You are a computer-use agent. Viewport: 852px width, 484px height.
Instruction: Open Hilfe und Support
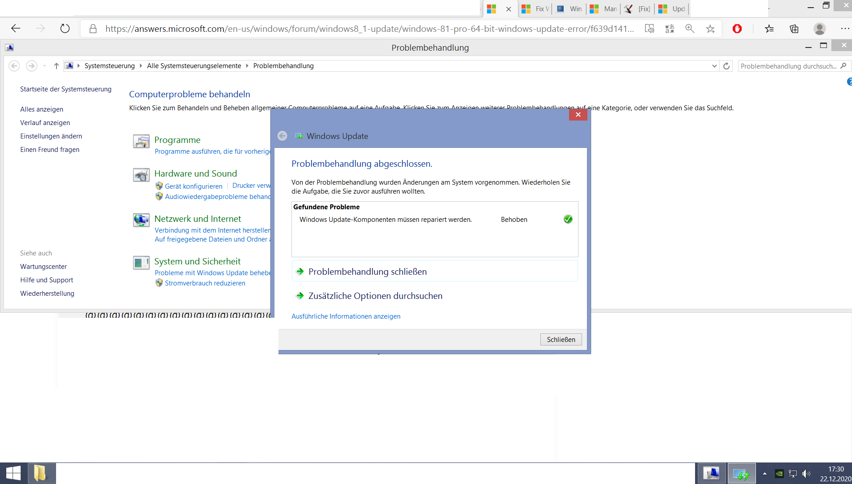tap(47, 280)
